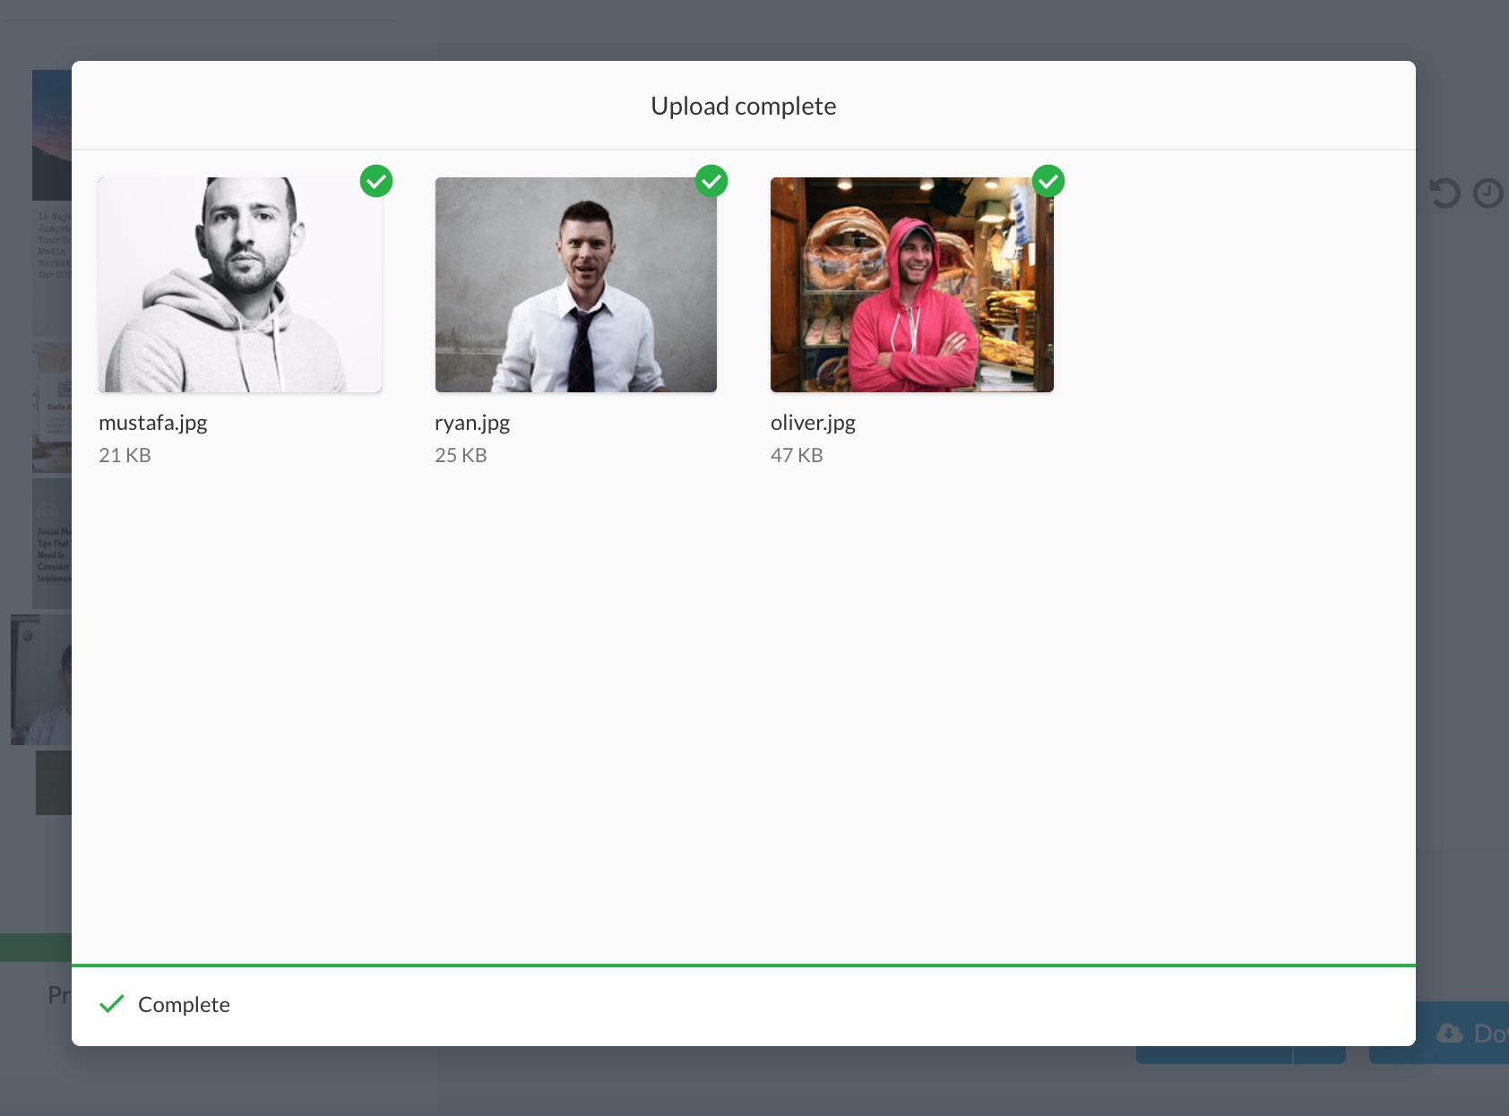Click the green checkmark on oliver.jpg
Viewport: 1509px width, 1116px height.
[x=1048, y=181]
